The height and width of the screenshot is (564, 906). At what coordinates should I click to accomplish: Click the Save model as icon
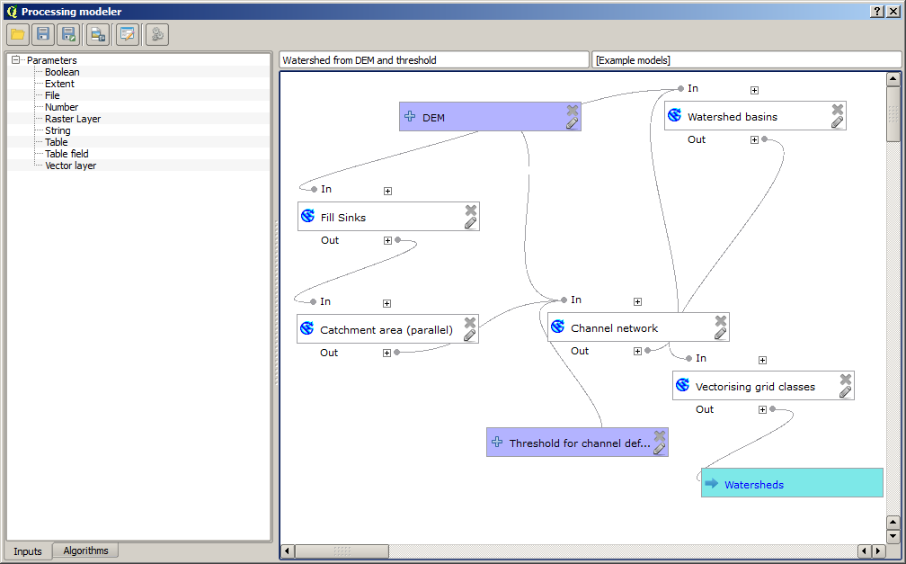point(67,35)
